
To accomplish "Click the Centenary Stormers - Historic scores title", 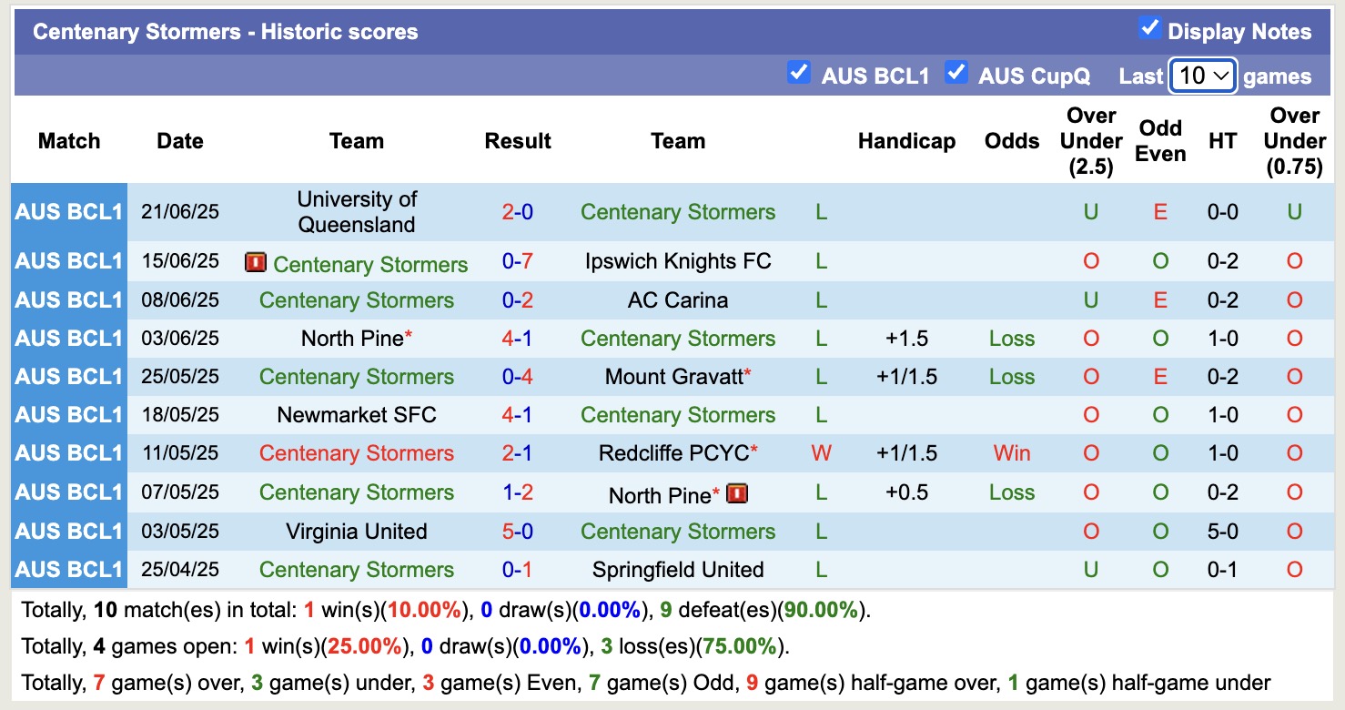I will (x=225, y=31).
